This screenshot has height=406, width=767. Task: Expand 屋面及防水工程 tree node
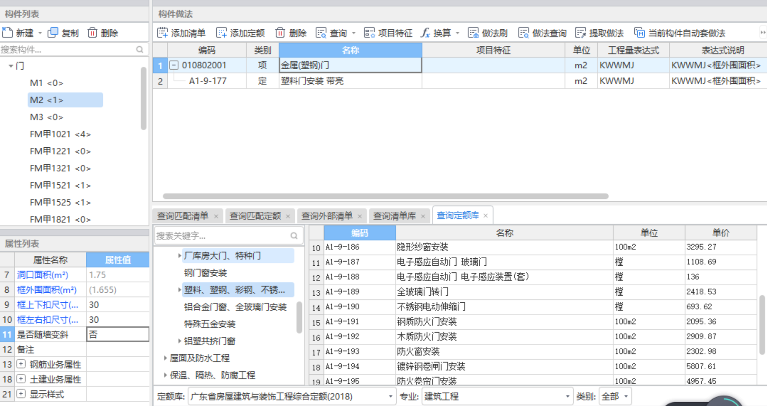click(165, 358)
